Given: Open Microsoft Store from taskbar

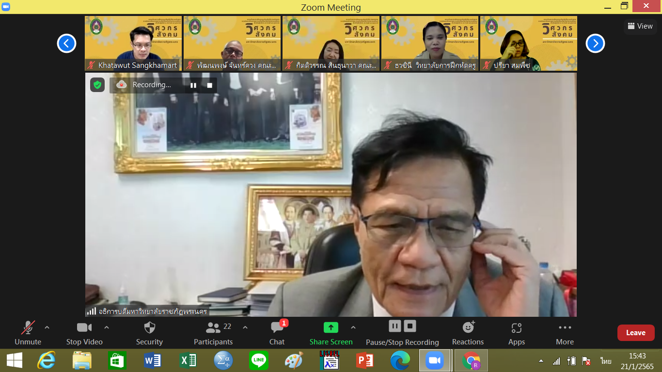Looking at the screenshot, I should pyautogui.click(x=118, y=360).
